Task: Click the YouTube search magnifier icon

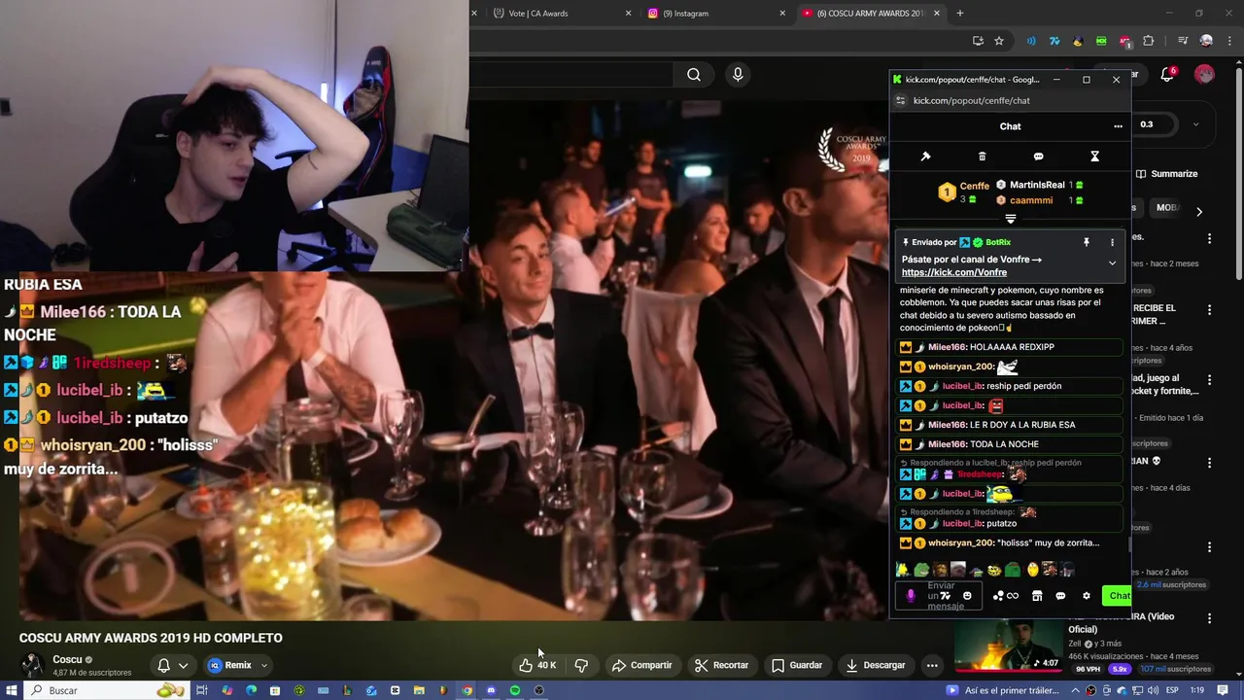Action: pos(693,75)
